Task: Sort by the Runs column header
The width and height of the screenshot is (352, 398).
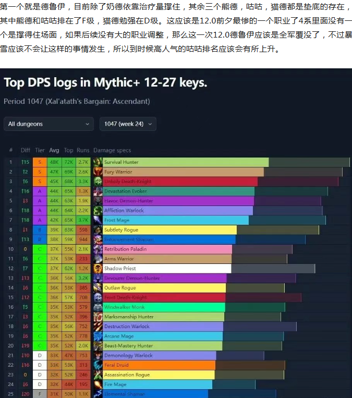Action: point(83,150)
